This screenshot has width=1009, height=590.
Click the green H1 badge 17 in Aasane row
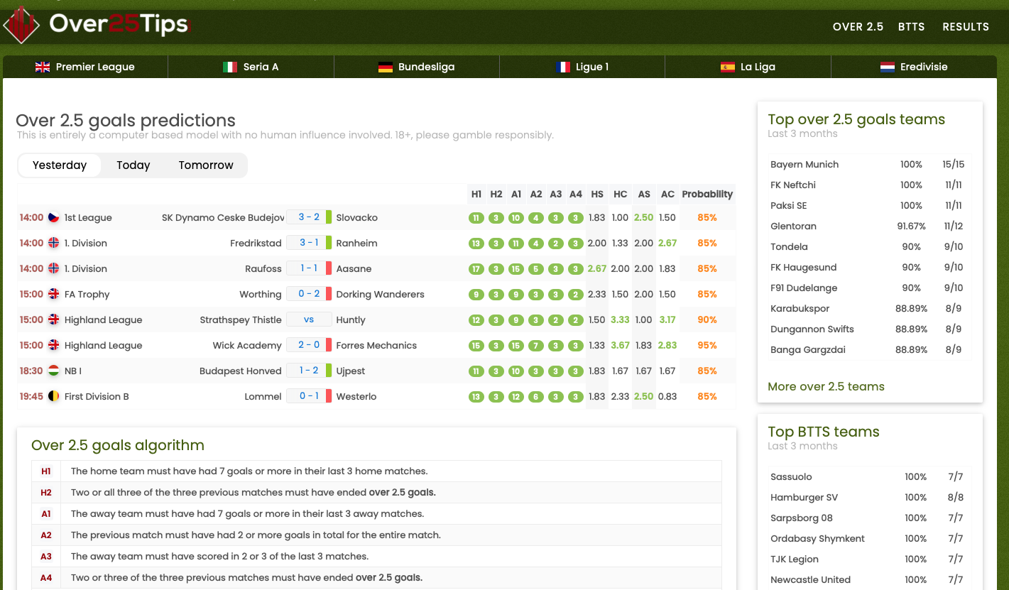pyautogui.click(x=476, y=268)
